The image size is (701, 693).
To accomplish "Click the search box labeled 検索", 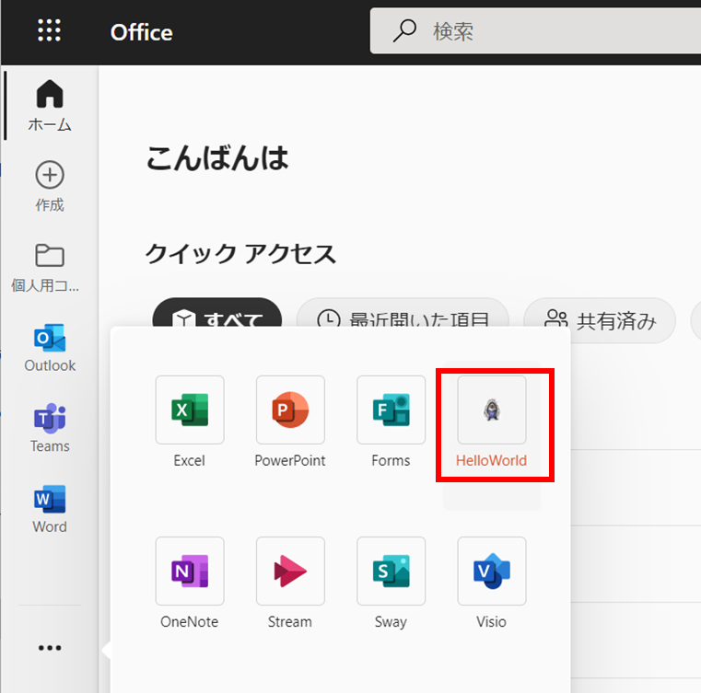I will click(x=535, y=30).
